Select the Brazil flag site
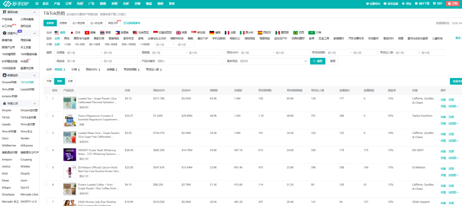This screenshot has width=462, height=206. pyautogui.click(x=296, y=32)
